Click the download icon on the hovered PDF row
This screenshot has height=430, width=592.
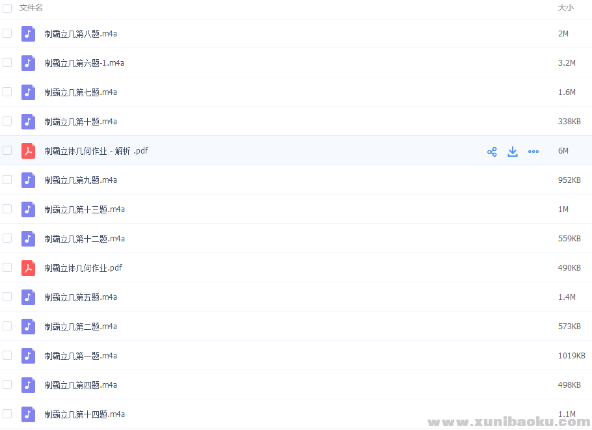513,152
